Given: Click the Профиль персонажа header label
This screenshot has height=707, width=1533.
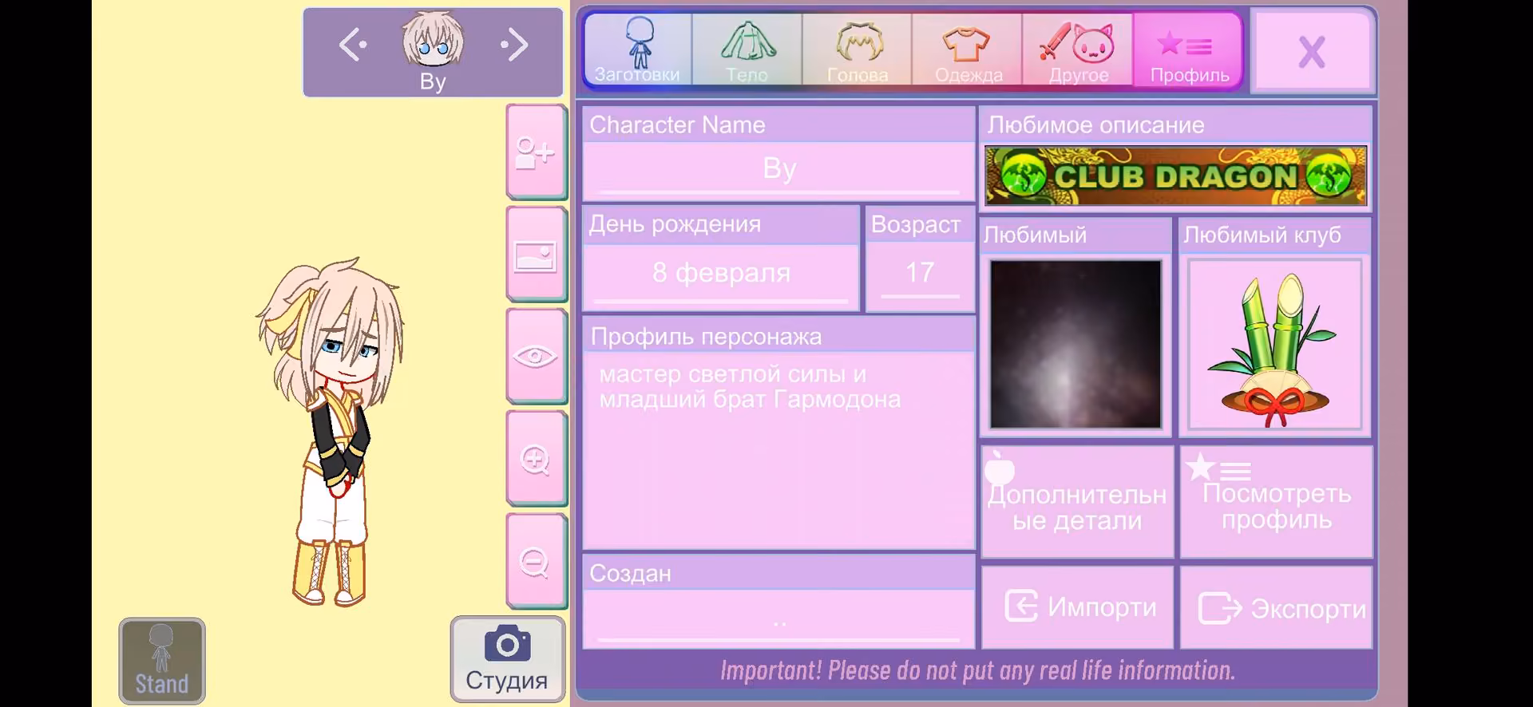Looking at the screenshot, I should tap(706, 337).
